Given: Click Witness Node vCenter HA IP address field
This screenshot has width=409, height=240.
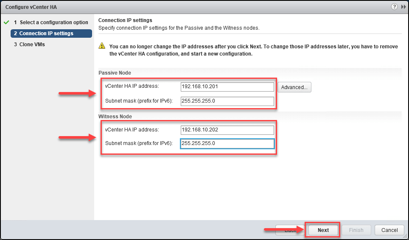Looking at the screenshot, I should coord(227,130).
